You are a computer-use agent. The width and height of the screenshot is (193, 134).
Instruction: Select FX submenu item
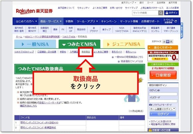coord(63,30)
